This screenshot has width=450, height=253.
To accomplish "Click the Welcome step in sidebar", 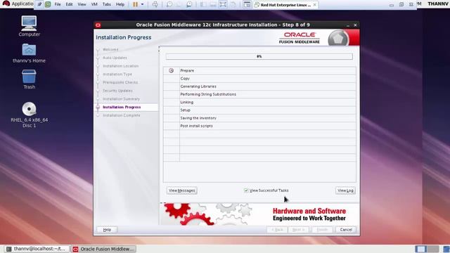I will [x=110, y=50].
